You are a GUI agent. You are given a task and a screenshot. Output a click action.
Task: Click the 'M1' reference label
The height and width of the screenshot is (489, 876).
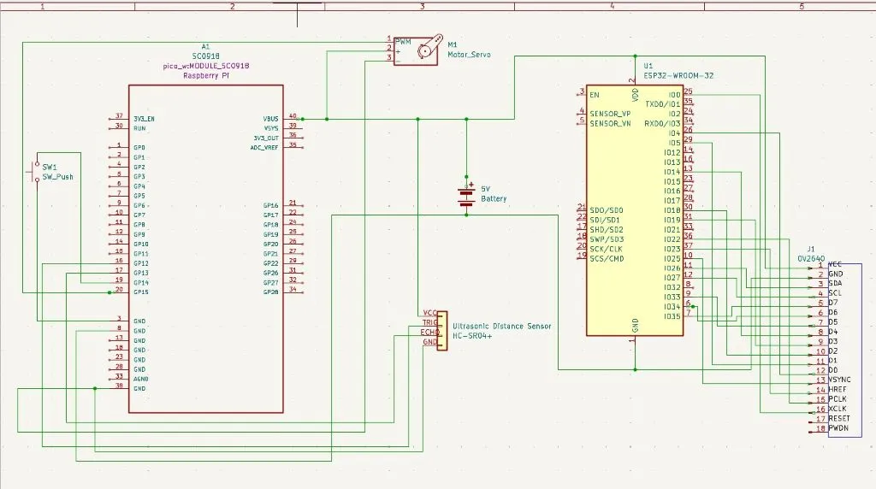pyautogui.click(x=452, y=44)
